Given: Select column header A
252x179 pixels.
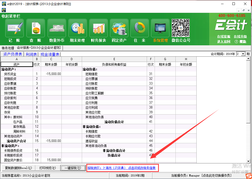Looking at the screenshot, I should coord(17,59).
